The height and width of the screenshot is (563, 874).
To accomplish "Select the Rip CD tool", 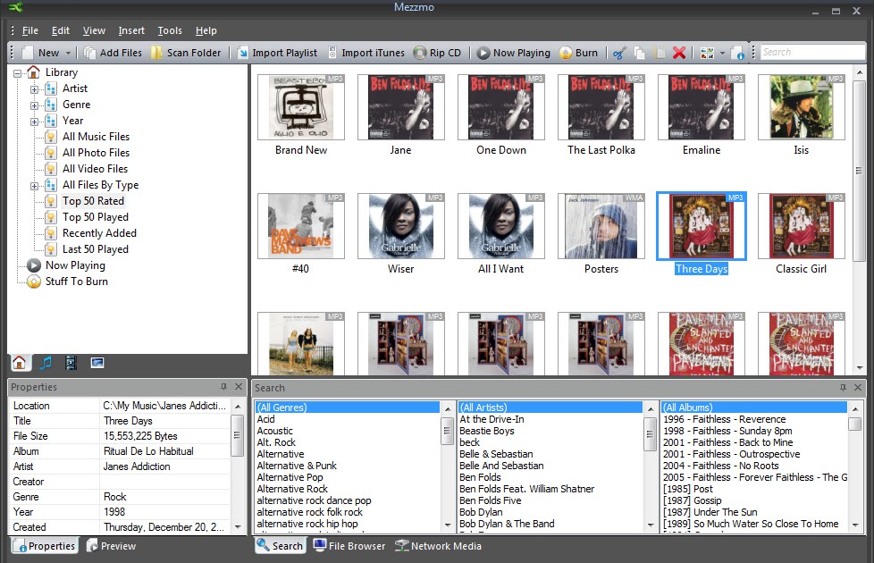I will click(439, 52).
